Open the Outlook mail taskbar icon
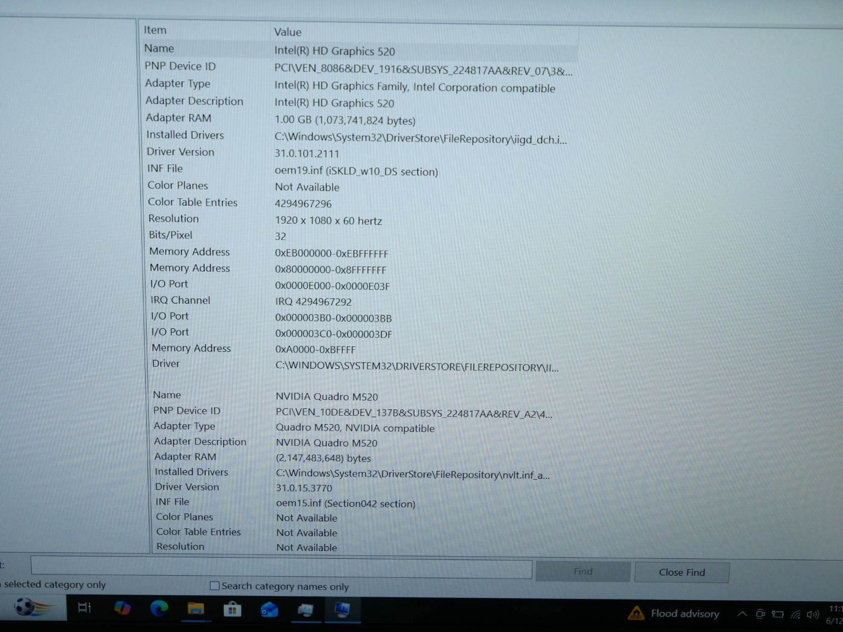 tap(269, 609)
